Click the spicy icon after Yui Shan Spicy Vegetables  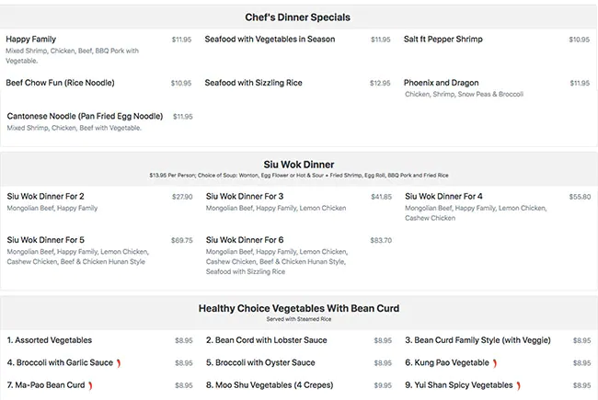(x=518, y=386)
